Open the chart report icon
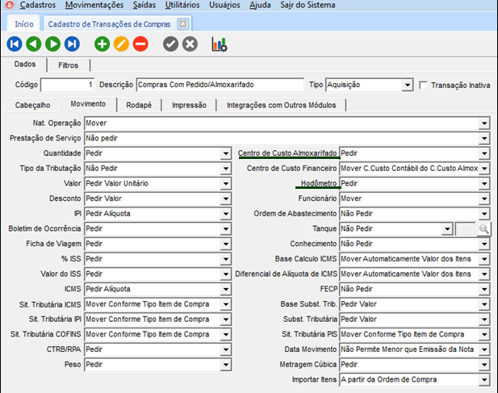The height and width of the screenshot is (393, 498). coord(219,44)
